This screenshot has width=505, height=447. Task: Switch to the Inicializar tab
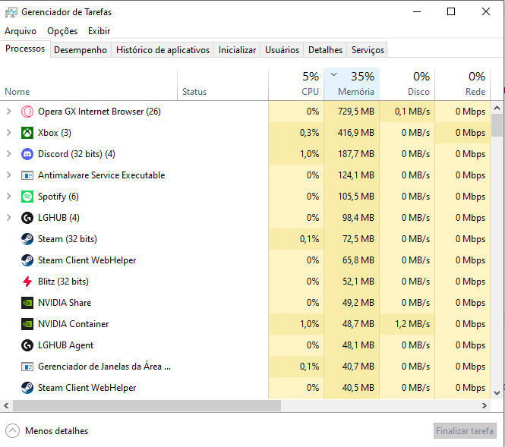pos(237,50)
